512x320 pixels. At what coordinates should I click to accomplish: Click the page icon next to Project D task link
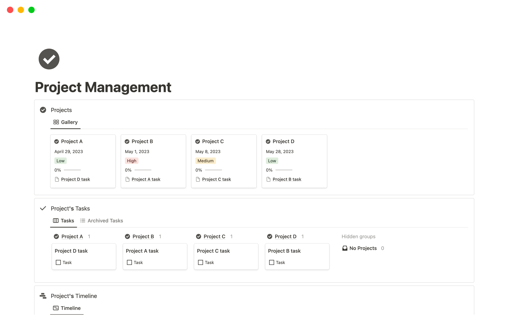pos(57,179)
